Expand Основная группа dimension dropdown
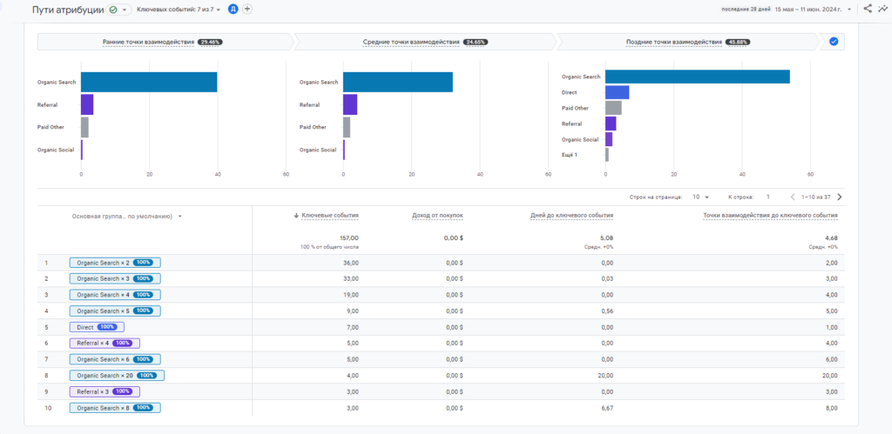The height and width of the screenshot is (434, 892). click(x=179, y=217)
